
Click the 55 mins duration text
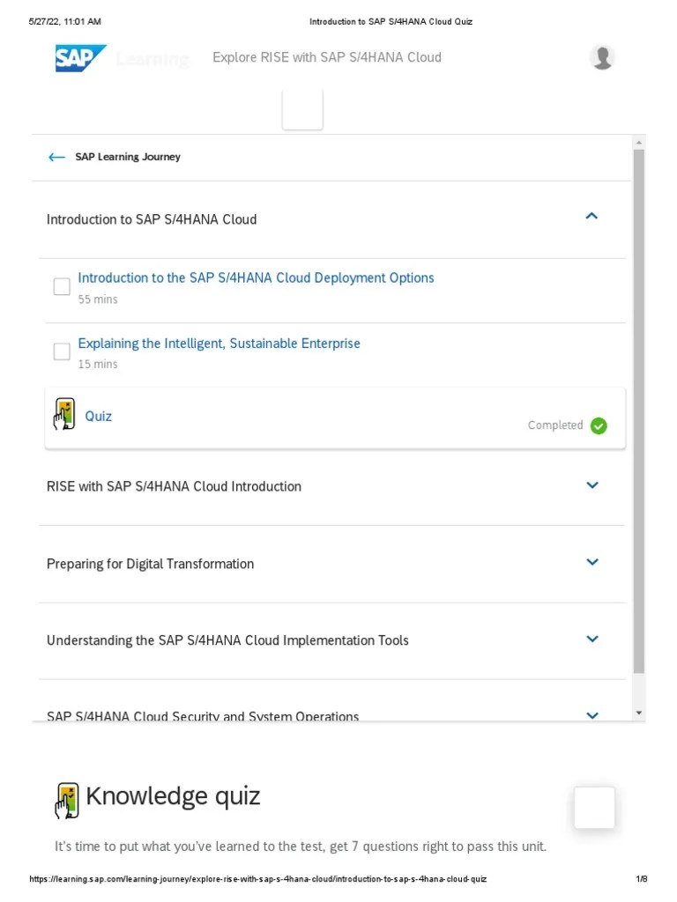(x=98, y=299)
